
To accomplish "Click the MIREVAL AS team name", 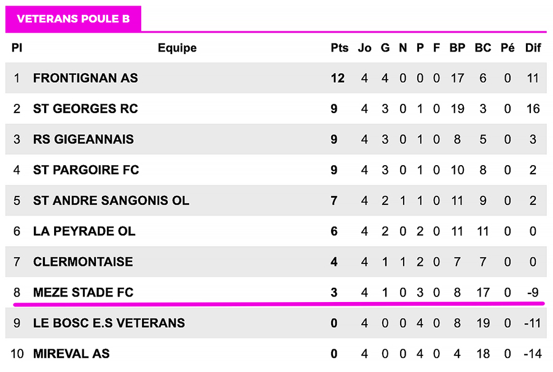I will coord(71,354).
